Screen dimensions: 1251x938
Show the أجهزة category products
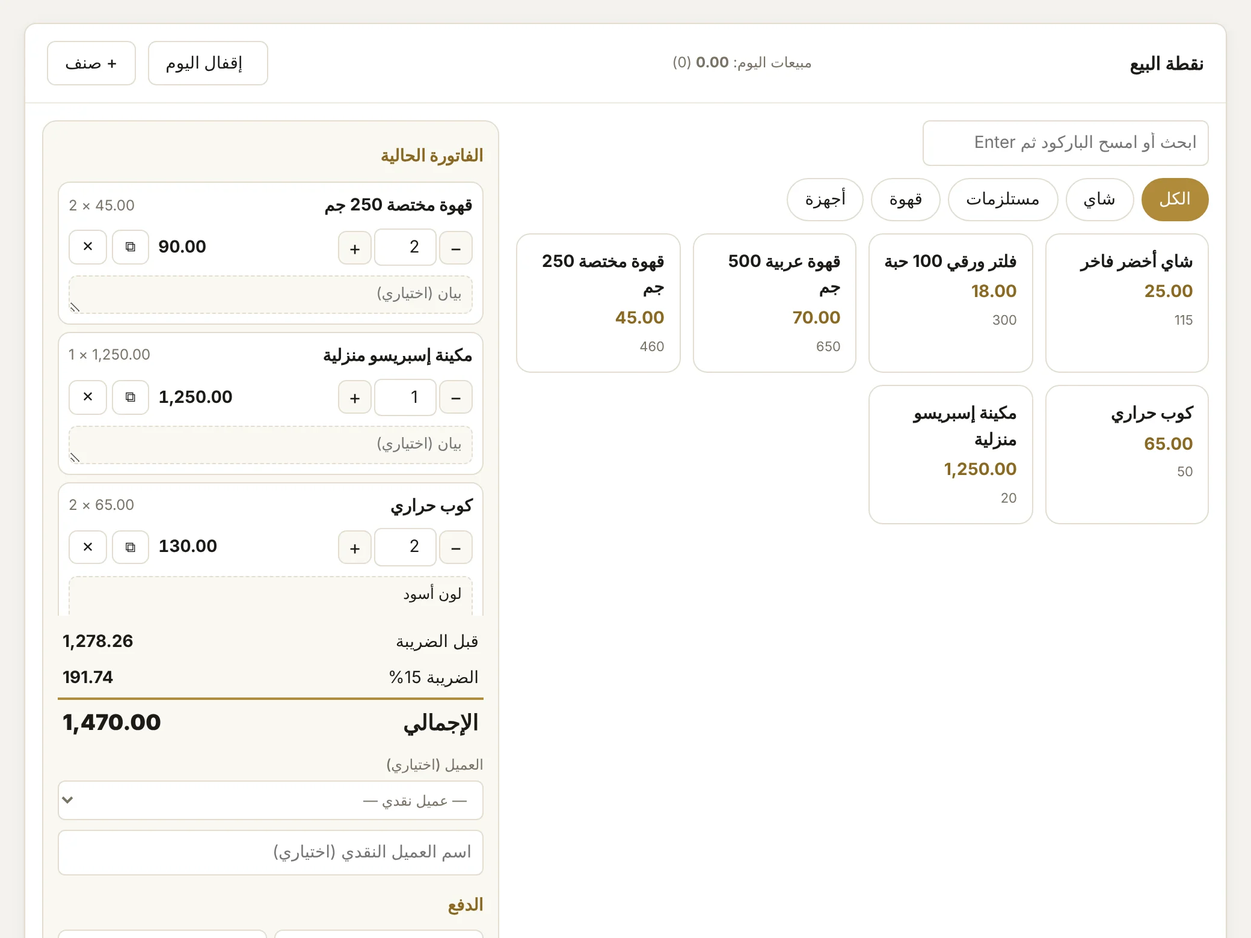point(825,199)
